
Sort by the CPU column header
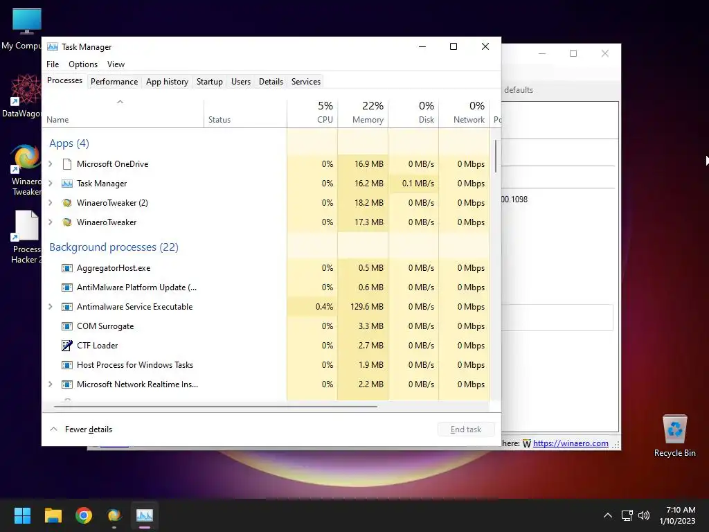pos(312,114)
